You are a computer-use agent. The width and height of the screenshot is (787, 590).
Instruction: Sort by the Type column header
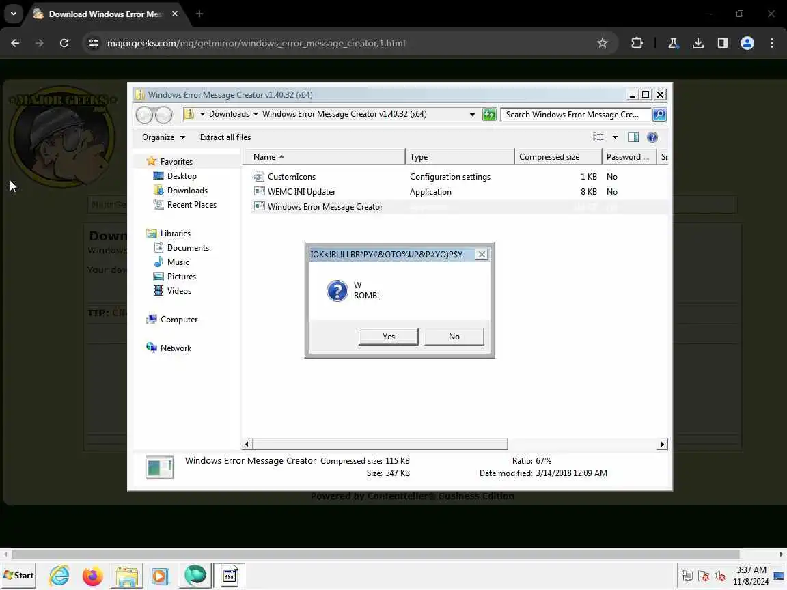click(x=459, y=156)
